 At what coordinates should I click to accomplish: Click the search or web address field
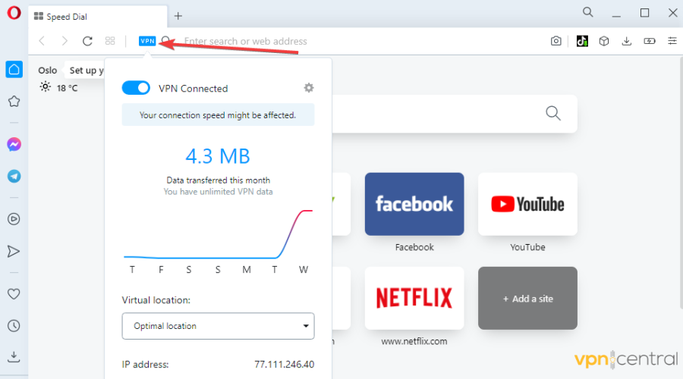[341, 41]
